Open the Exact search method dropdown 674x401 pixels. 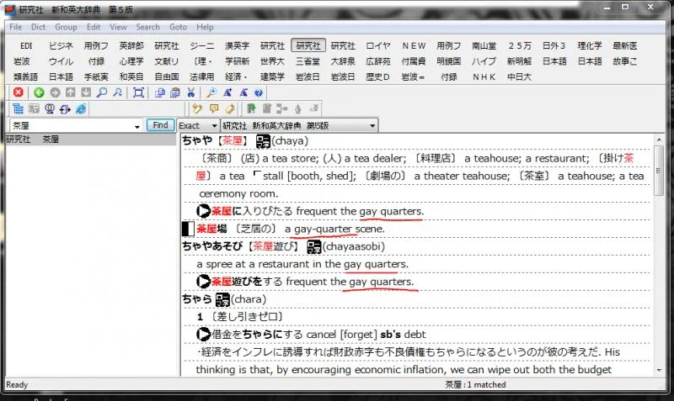click(198, 125)
